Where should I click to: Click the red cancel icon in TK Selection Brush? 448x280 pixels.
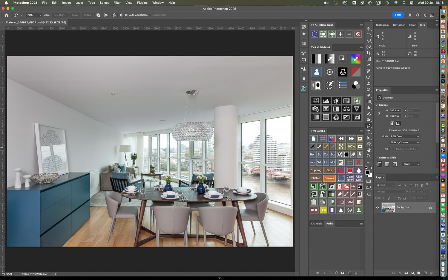[358, 34]
